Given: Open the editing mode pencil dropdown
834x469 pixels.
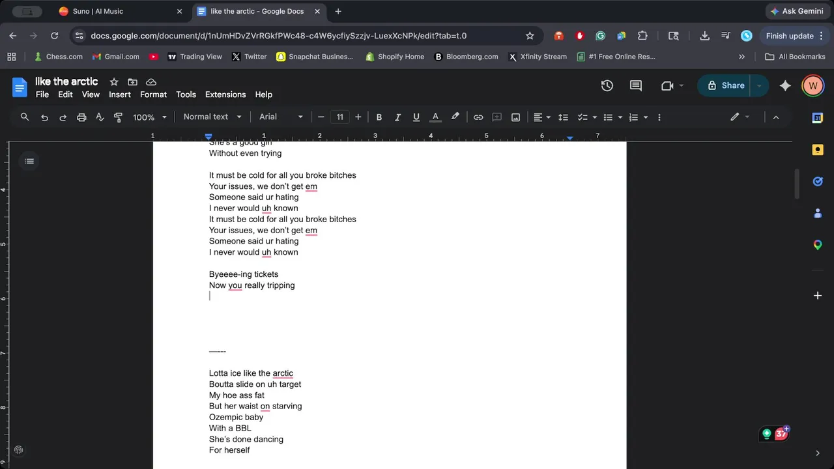Looking at the screenshot, I should (x=740, y=117).
